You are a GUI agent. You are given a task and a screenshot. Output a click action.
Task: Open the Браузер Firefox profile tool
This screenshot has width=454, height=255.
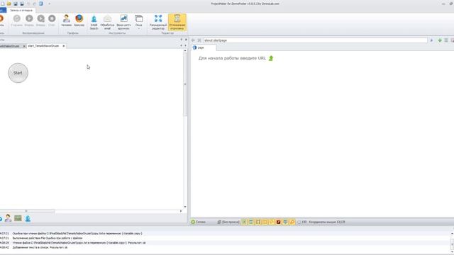pyautogui.click(x=79, y=21)
